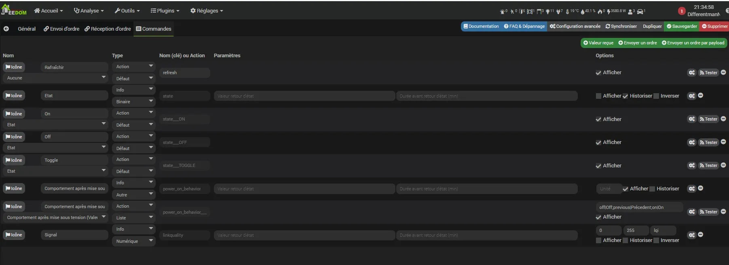Uncheck Afficher for the Rafraîchir command
Image resolution: width=729 pixels, height=265 pixels.
(x=598, y=73)
